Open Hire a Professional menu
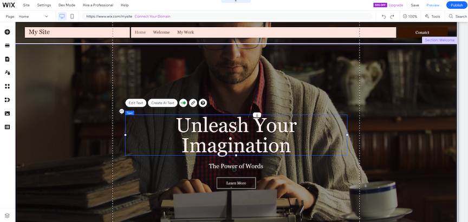Viewport: 468px width, 222px height. [98, 5]
